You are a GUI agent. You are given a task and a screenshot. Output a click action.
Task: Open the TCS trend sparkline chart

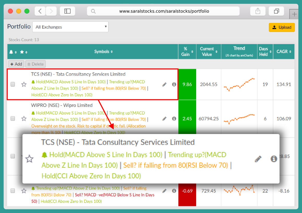pos(239,85)
